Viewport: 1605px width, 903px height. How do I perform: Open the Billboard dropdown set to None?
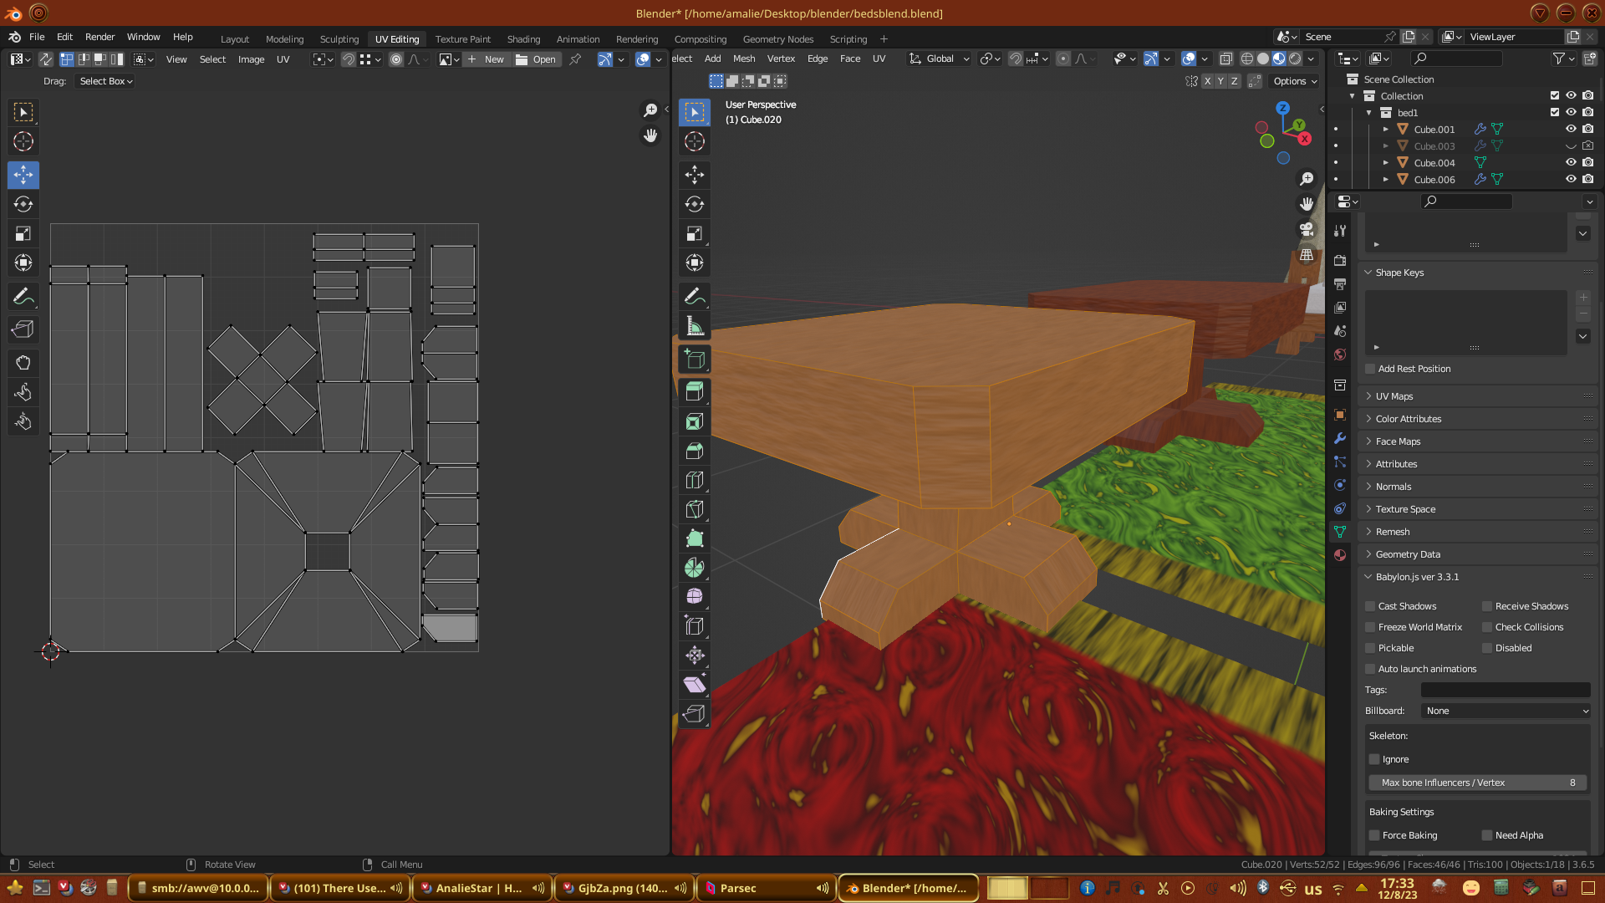[x=1505, y=711]
